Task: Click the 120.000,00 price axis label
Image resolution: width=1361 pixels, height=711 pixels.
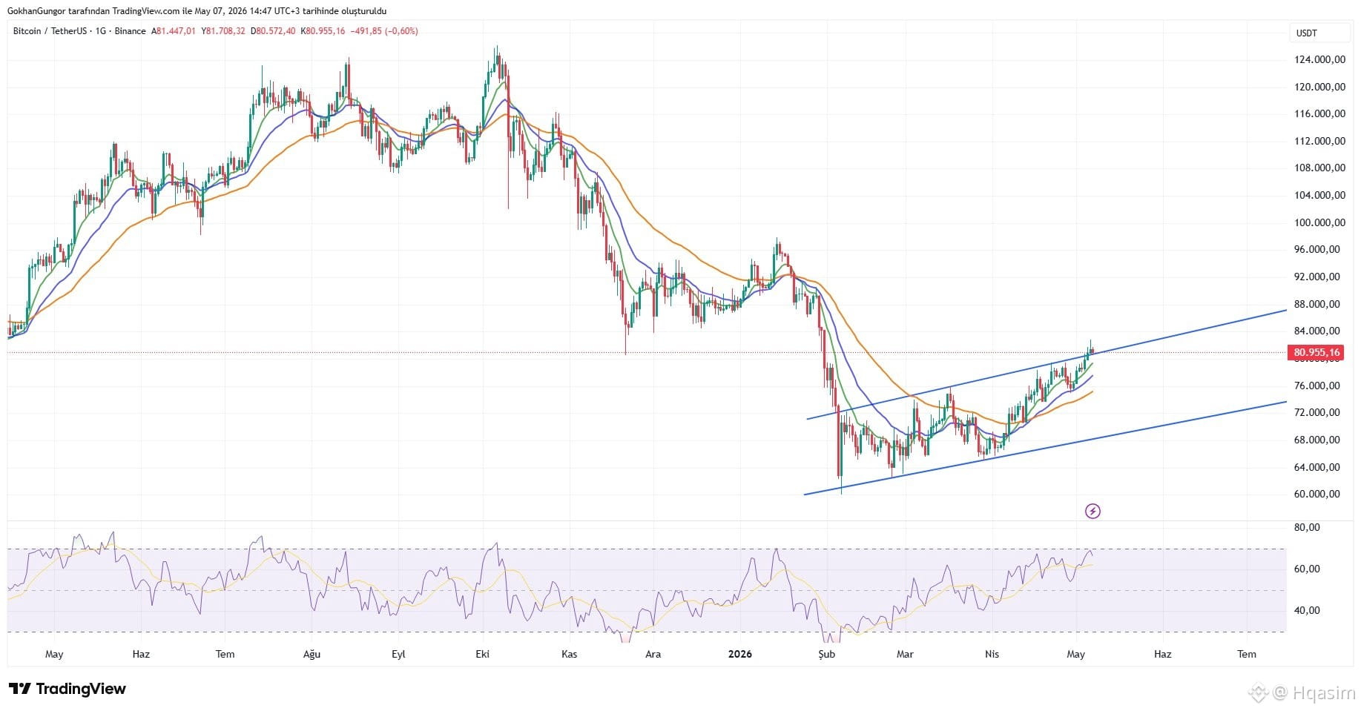Action: [1320, 87]
